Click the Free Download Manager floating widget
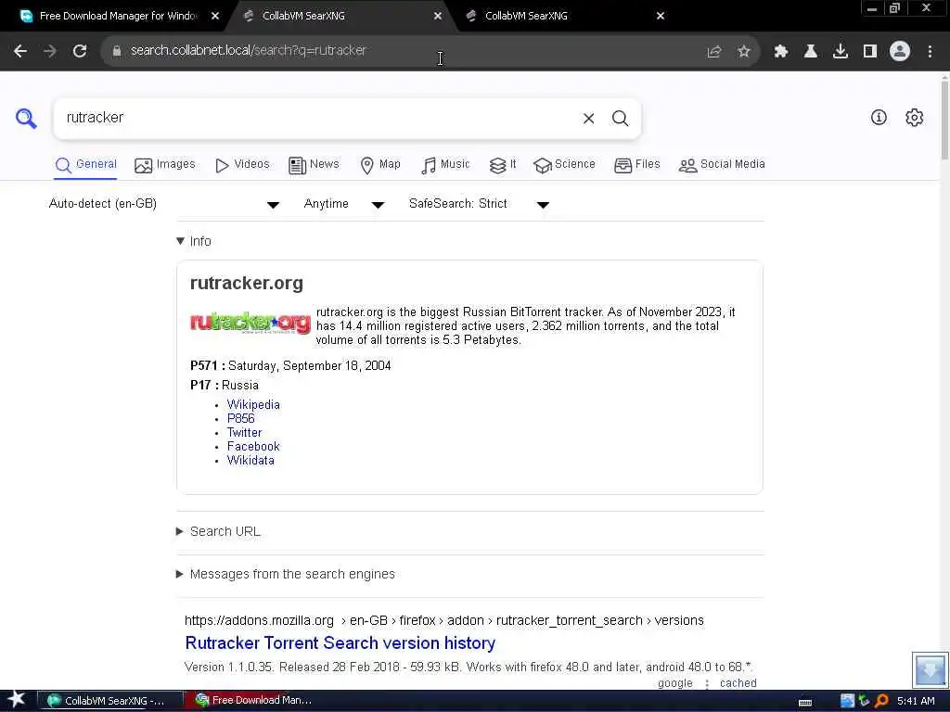The image size is (950, 712). 930,669
